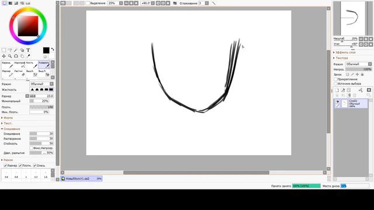
Task: Select the magic wand tool
Action: [16, 50]
